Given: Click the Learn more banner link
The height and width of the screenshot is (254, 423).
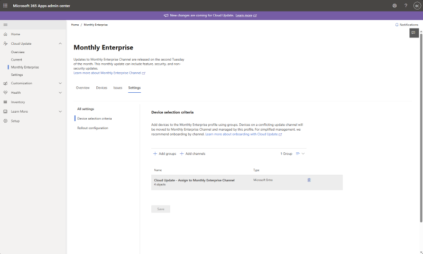Looking at the screenshot, I should tap(244, 15).
